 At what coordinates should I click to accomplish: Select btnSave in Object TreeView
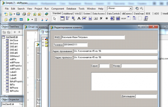click(14, 43)
